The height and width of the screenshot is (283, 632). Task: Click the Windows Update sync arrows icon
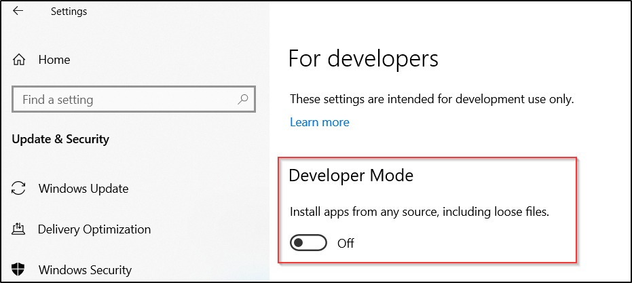[x=20, y=188]
